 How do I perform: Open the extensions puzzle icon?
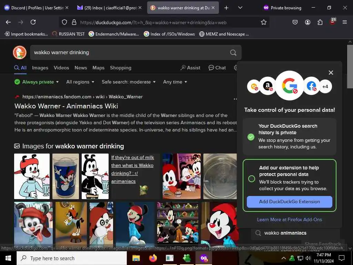pyautogui.click(x=320, y=22)
